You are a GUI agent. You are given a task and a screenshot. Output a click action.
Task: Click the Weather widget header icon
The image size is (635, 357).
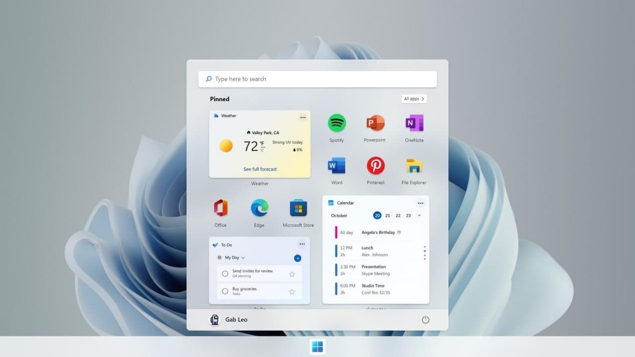(x=216, y=116)
